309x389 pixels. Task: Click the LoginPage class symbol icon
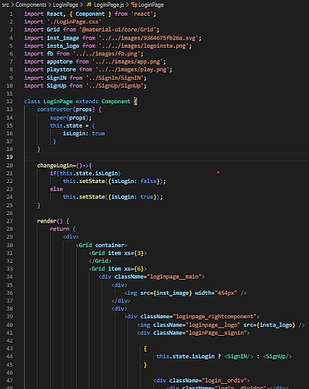[134, 5]
